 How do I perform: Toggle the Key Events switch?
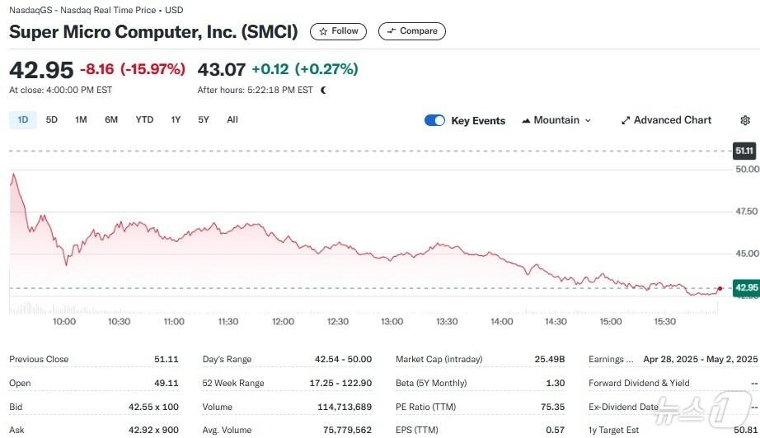tap(434, 120)
